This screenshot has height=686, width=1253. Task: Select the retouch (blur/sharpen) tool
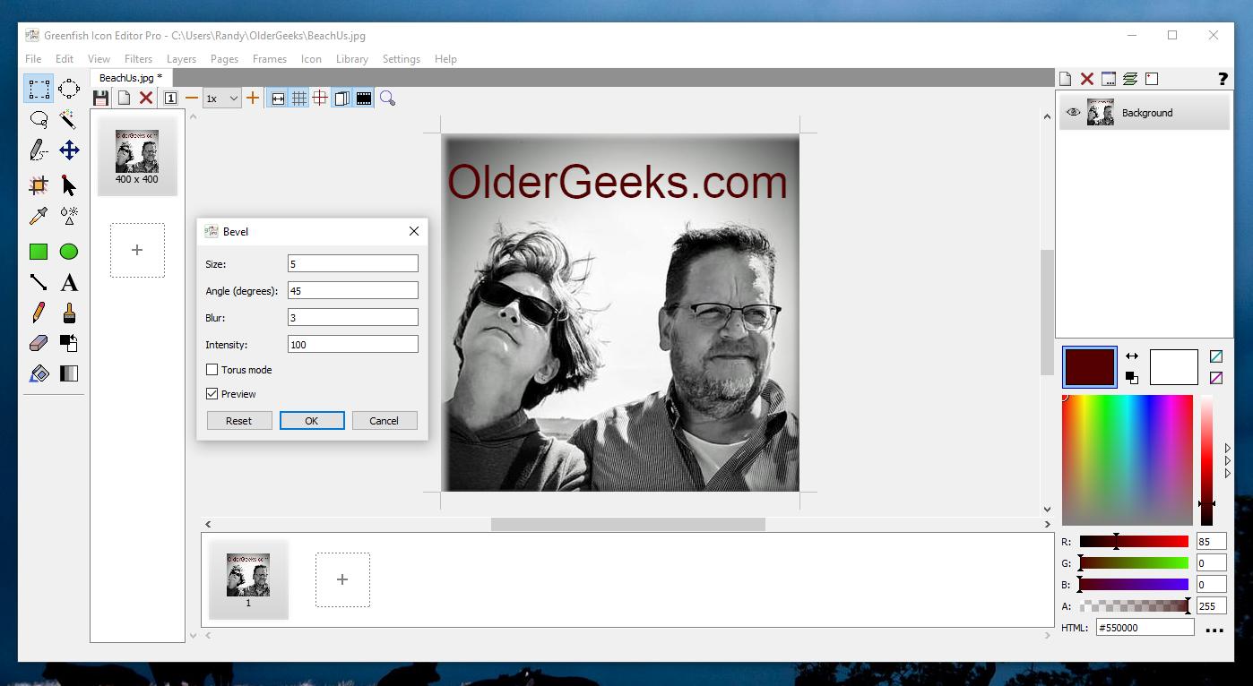[x=69, y=216]
